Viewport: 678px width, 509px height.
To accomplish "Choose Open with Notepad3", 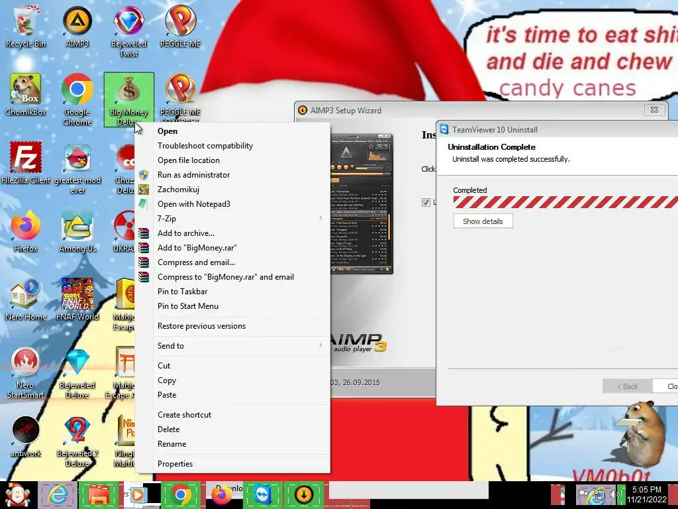I will pyautogui.click(x=234, y=204).
